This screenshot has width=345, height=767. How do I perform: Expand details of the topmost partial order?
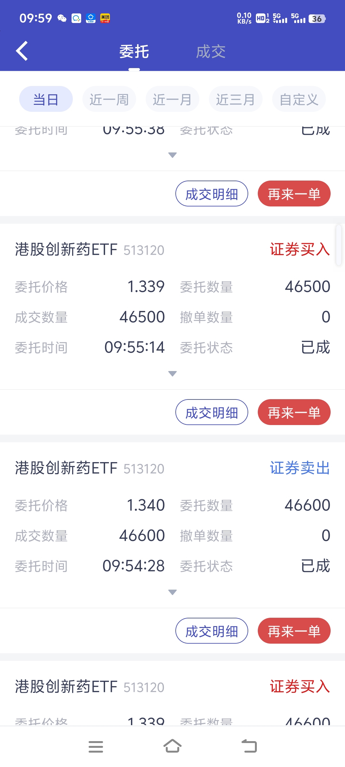(172, 155)
